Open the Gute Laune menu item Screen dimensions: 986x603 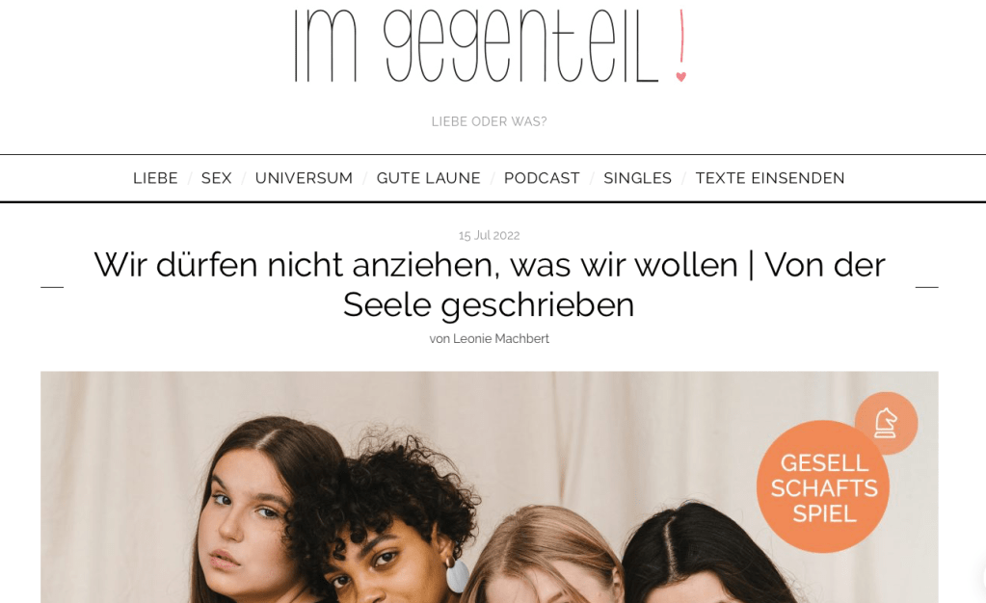coord(428,178)
